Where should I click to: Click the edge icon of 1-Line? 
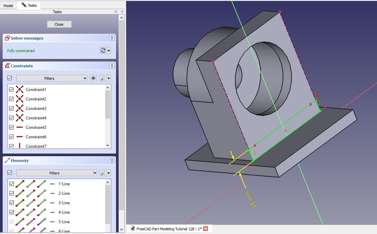point(20,184)
